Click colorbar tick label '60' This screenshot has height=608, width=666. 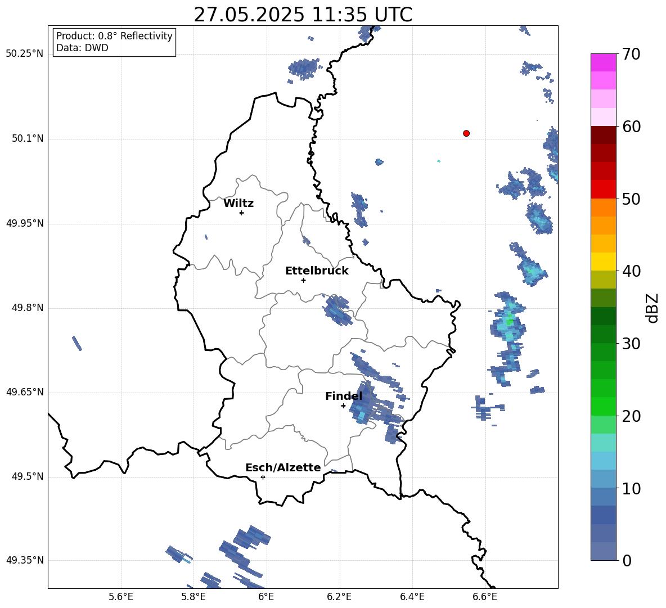(x=631, y=127)
